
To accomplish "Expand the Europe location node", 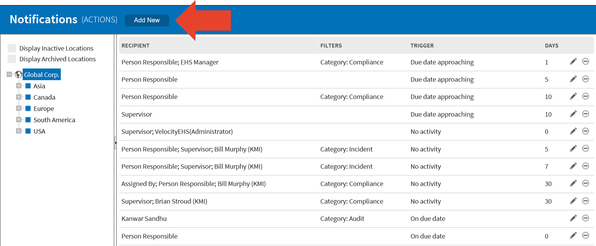I will click(x=19, y=108).
